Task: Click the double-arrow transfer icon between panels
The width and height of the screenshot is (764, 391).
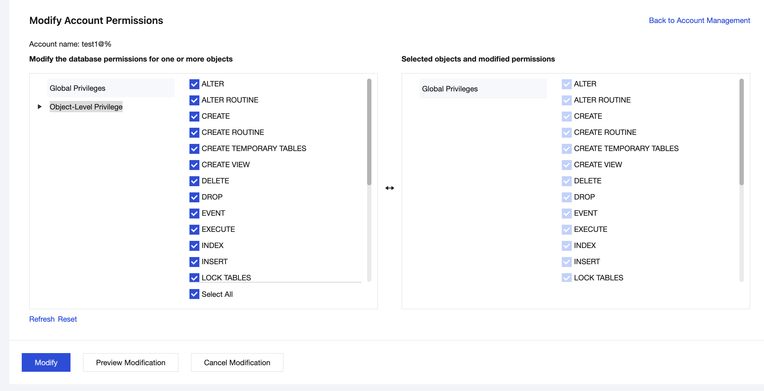Action: point(389,188)
